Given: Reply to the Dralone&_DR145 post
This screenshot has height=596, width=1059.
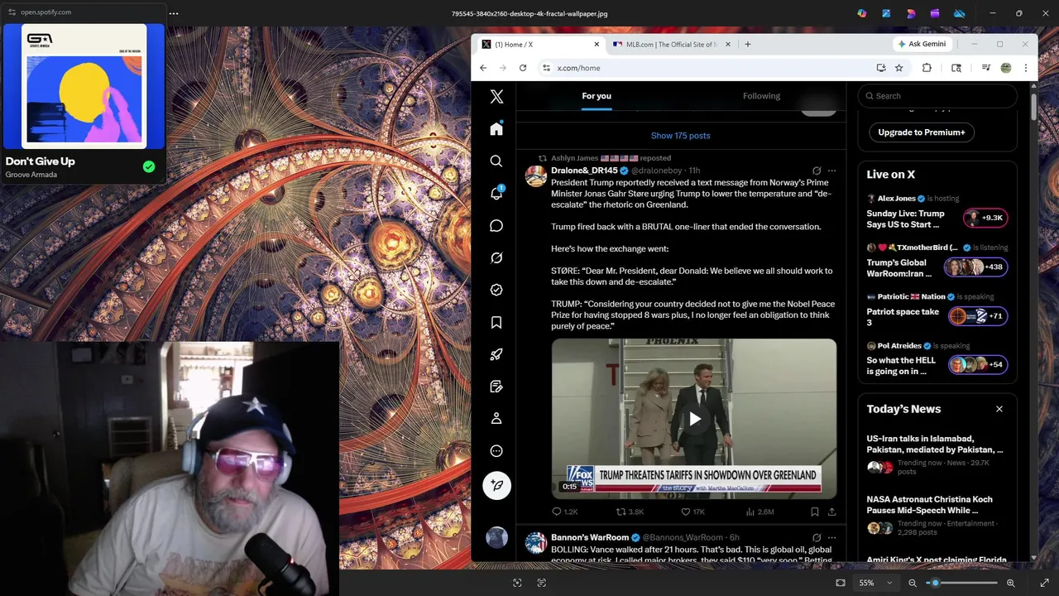Looking at the screenshot, I should click(565, 512).
